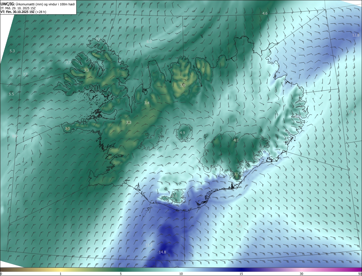The image size is (362, 276).
Task: Click the 1 tick on the color scale
Action: [61, 274]
